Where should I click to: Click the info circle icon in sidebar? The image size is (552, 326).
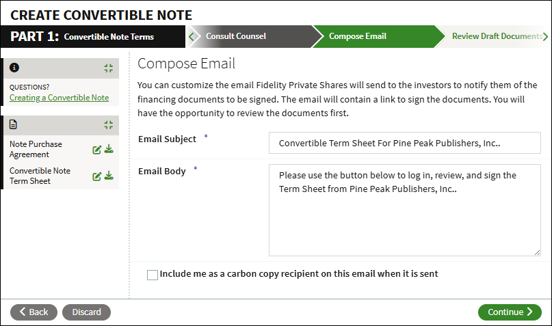[14, 68]
